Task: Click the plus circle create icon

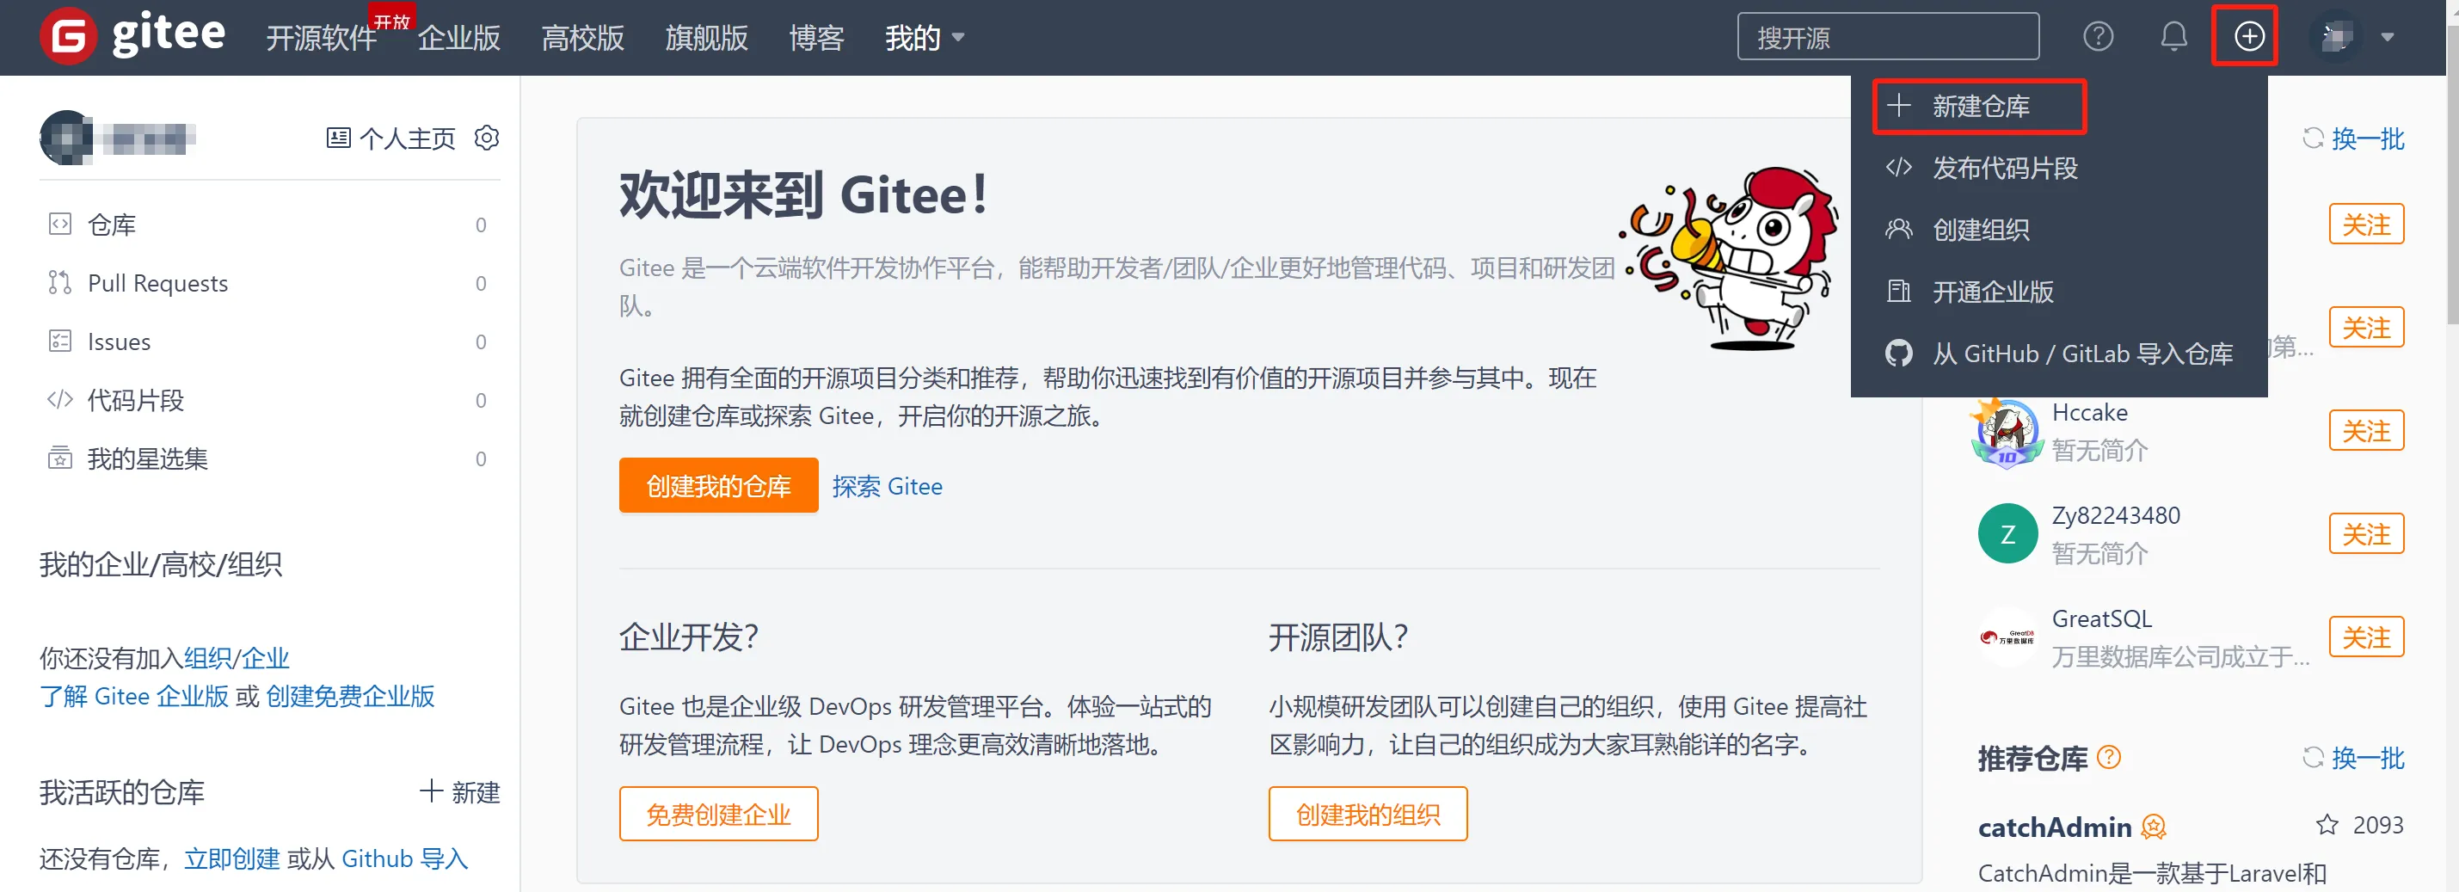Action: tap(2249, 37)
